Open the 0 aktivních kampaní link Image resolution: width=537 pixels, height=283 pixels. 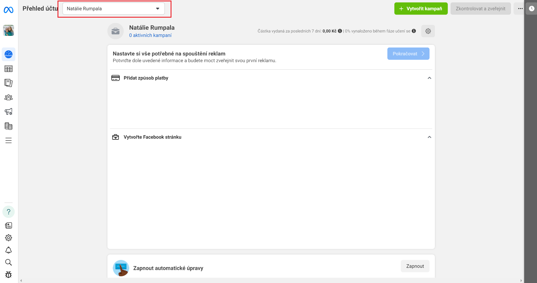[150, 35]
